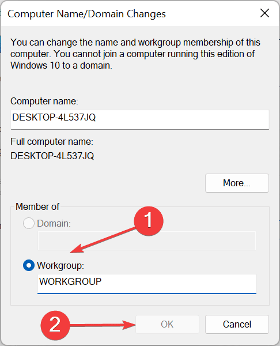Click the dialog title bar text

click(86, 14)
